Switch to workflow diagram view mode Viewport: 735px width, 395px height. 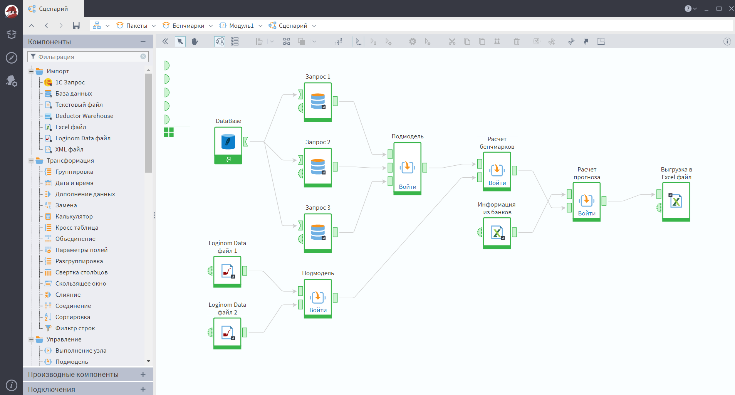pyautogui.click(x=220, y=42)
